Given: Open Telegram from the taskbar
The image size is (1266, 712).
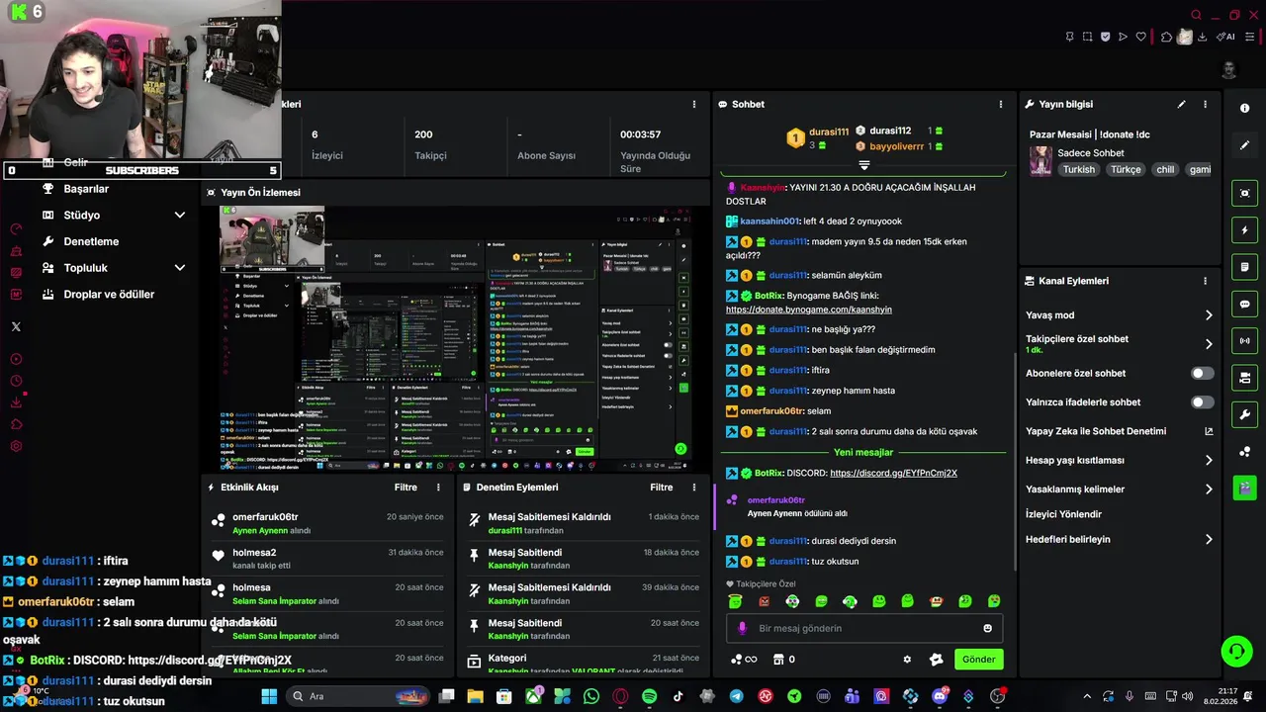Looking at the screenshot, I should coord(736,696).
